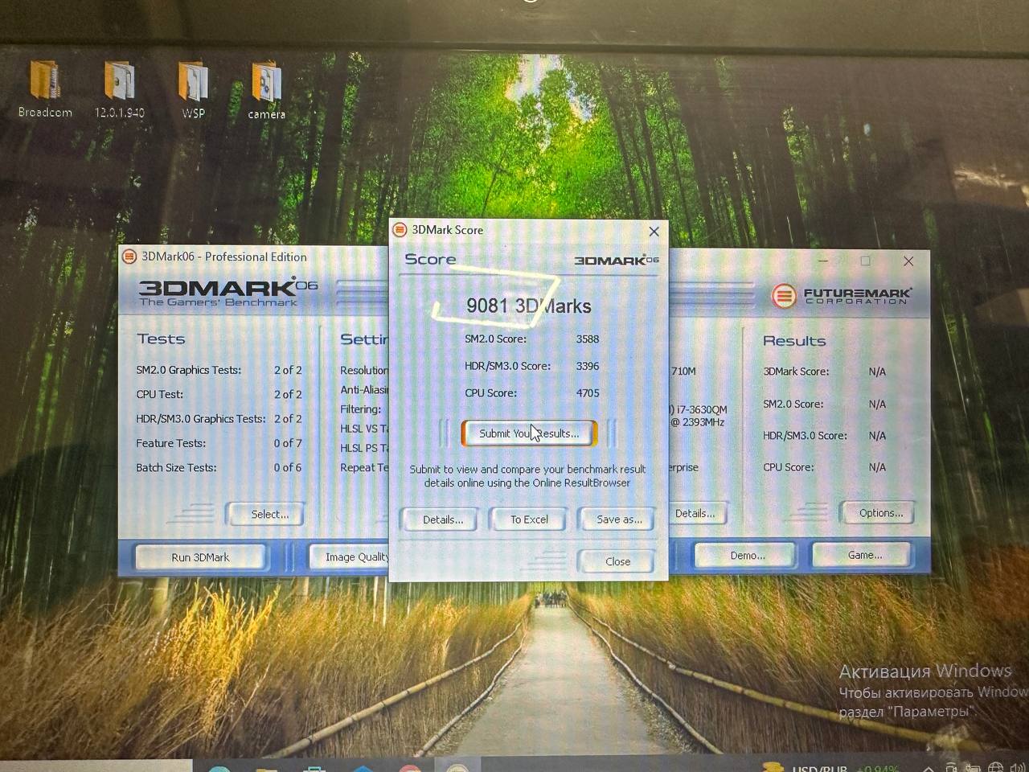The width and height of the screenshot is (1029, 772).
Task: Click the 0 of 6 Batch Size count
Action: 288,467
